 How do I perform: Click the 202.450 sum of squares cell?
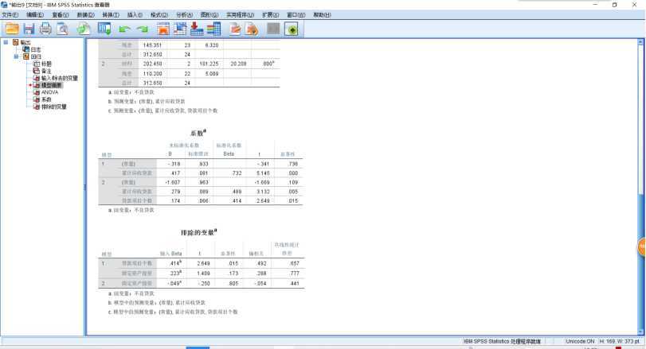[152, 64]
